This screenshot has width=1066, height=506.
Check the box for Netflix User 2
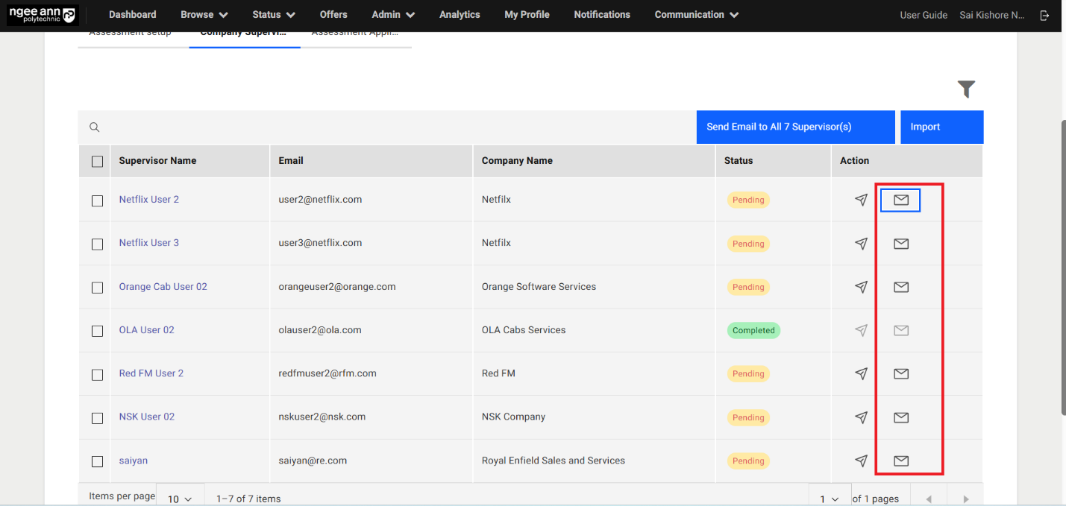(97, 200)
